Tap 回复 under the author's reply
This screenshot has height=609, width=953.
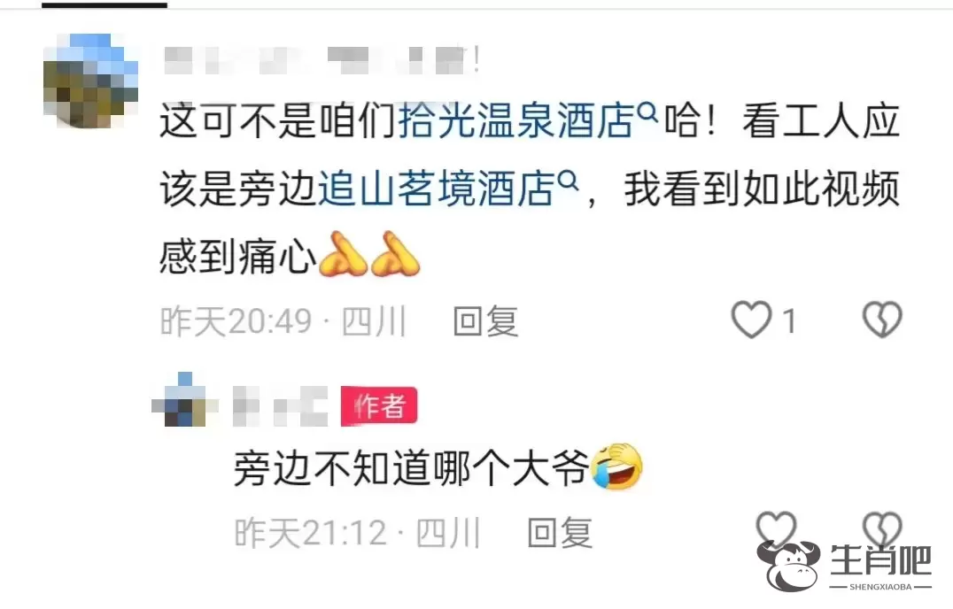pos(560,533)
